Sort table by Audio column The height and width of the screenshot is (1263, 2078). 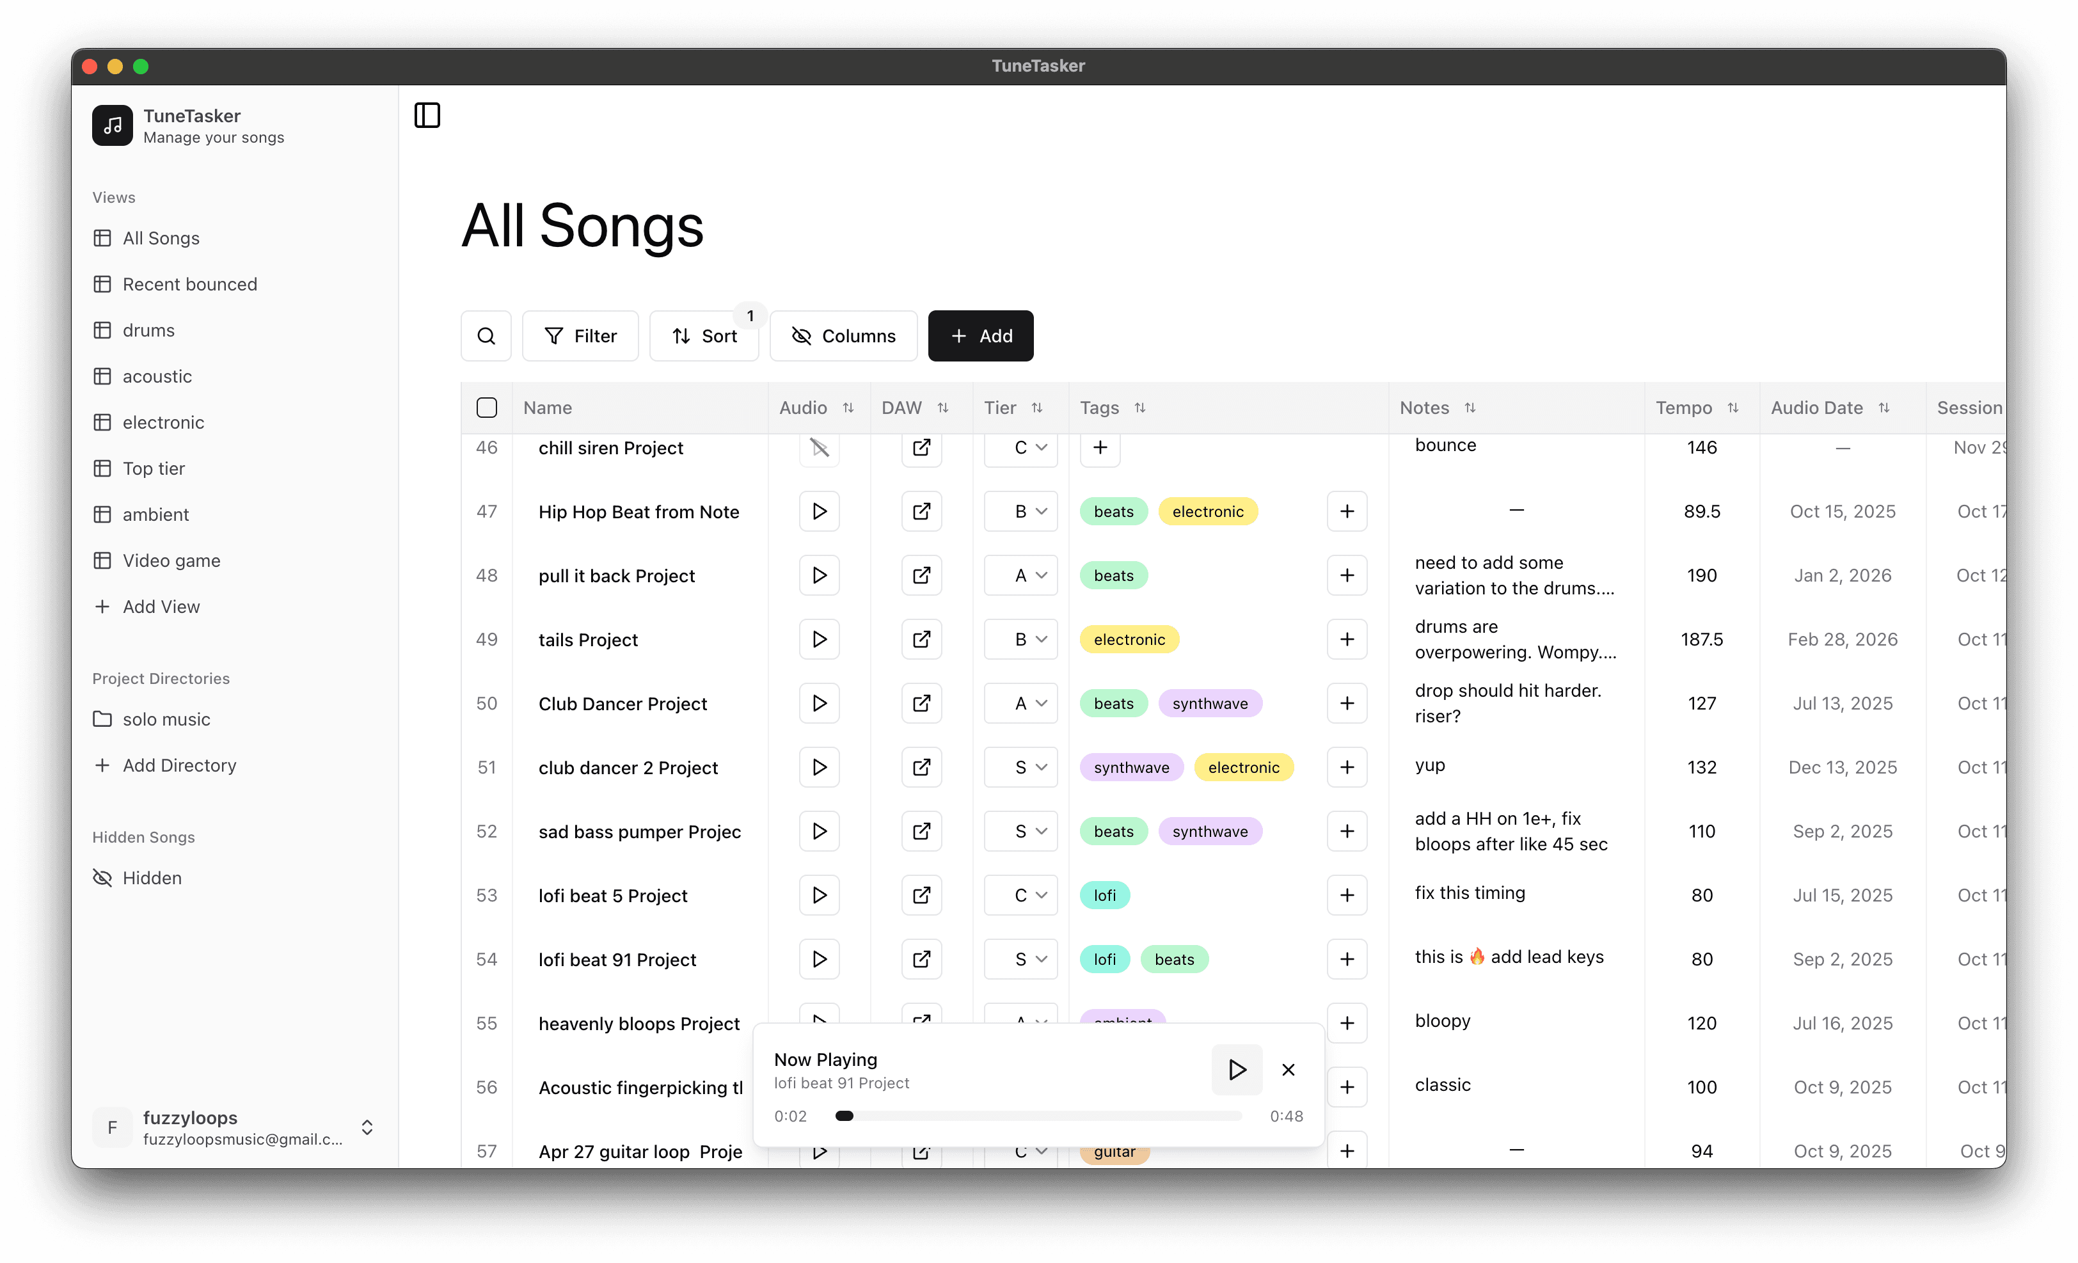point(848,408)
